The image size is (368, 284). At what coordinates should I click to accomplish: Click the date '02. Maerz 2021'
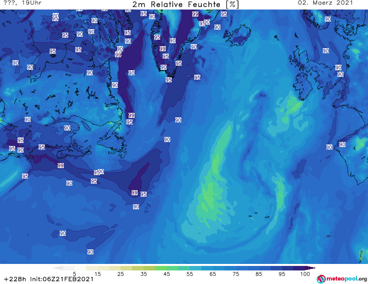325,3
